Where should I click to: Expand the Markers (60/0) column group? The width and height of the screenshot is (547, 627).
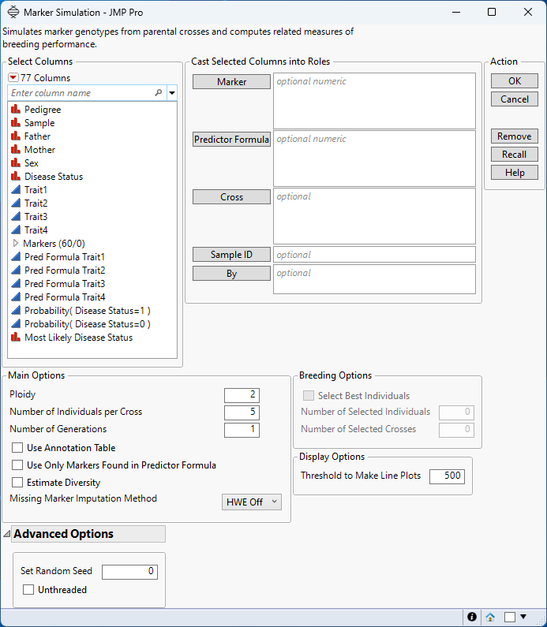pos(16,243)
